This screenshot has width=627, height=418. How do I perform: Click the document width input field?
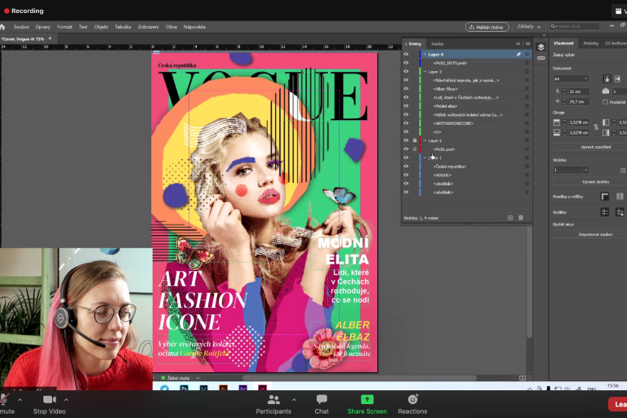577,91
